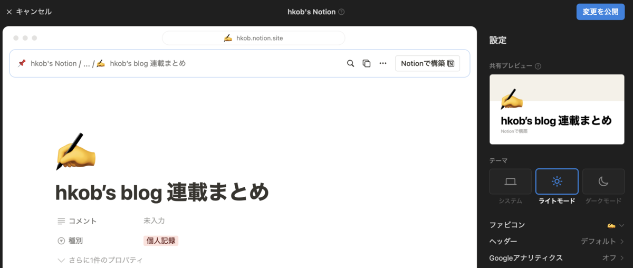Click the 種別 property label
The image size is (633, 268).
[75, 241]
